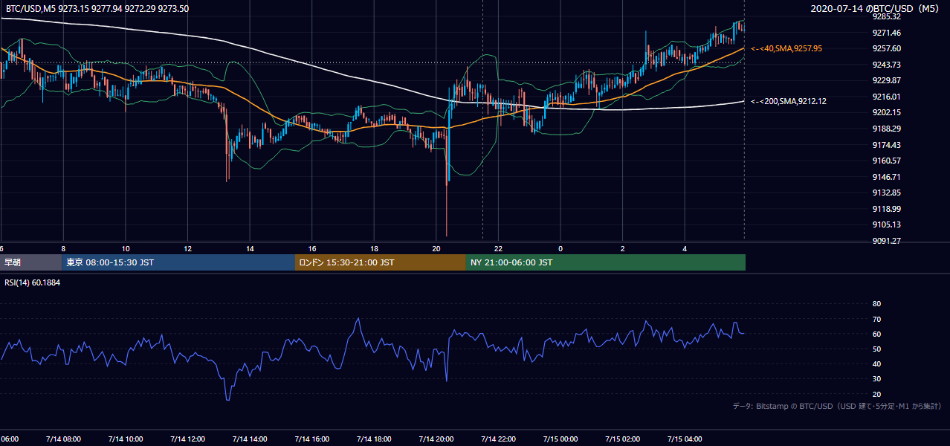Click hour tick 10 under the price chart
The image size is (950, 446).
click(126, 249)
